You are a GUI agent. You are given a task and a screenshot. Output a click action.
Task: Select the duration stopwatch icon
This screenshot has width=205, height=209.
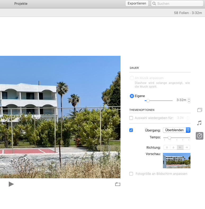[199, 136]
